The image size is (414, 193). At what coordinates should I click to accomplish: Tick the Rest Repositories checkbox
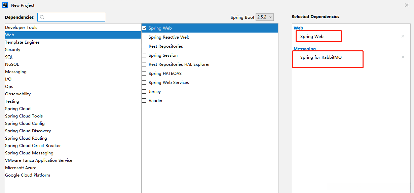coord(144,46)
